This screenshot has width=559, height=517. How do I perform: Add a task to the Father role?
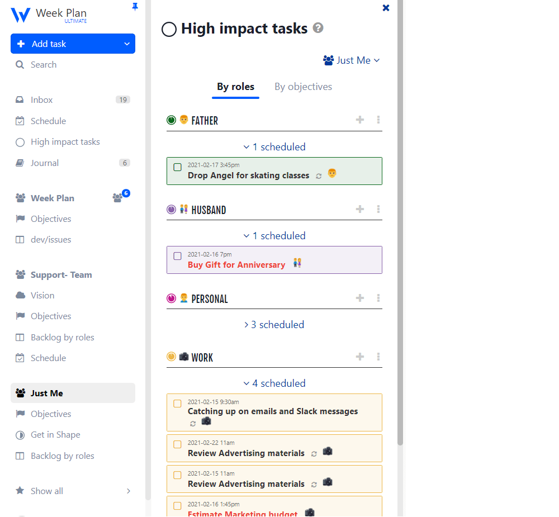click(x=360, y=120)
